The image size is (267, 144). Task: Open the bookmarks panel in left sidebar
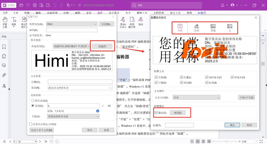tap(4, 47)
